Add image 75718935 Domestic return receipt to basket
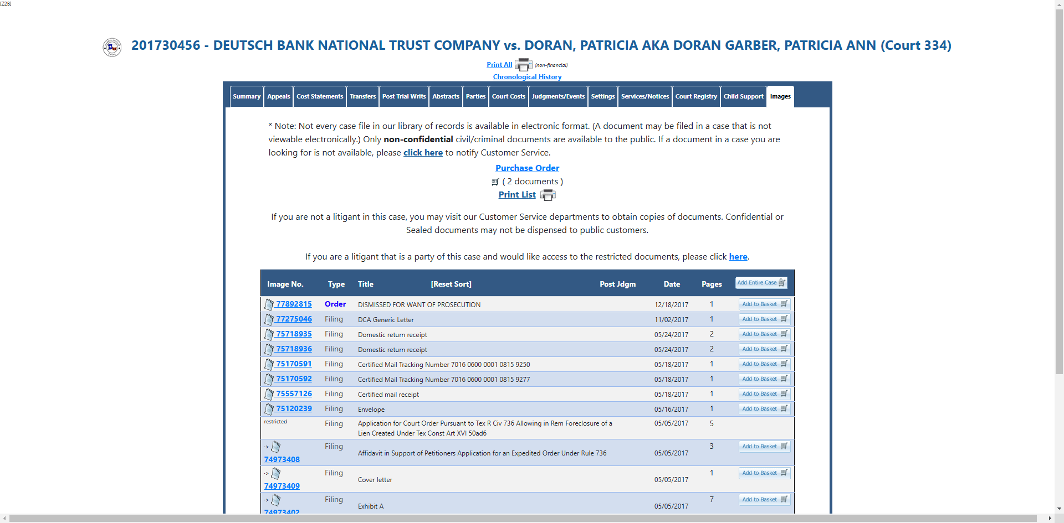 click(764, 334)
